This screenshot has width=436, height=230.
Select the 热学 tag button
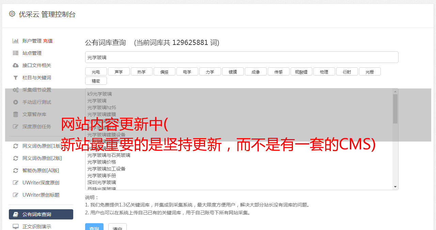[x=141, y=71]
